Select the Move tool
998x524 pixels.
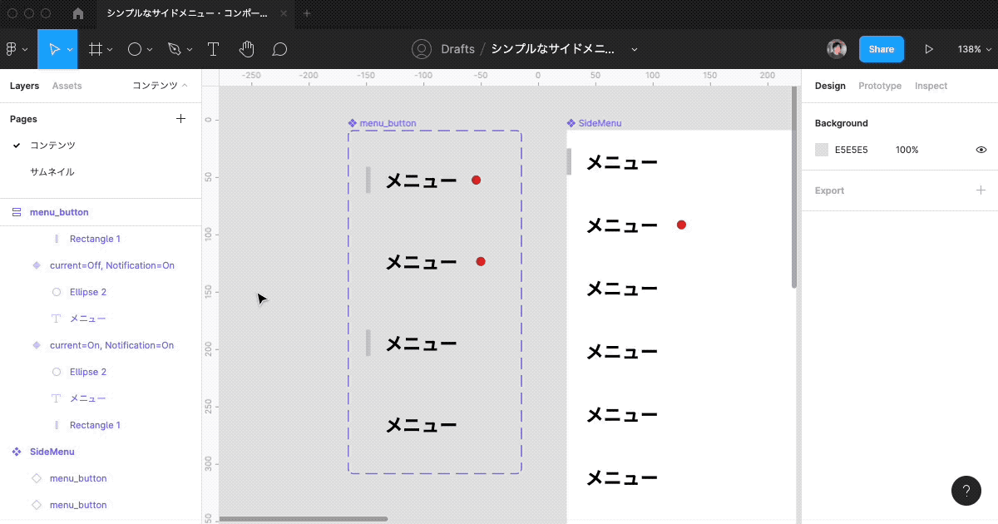coord(56,48)
